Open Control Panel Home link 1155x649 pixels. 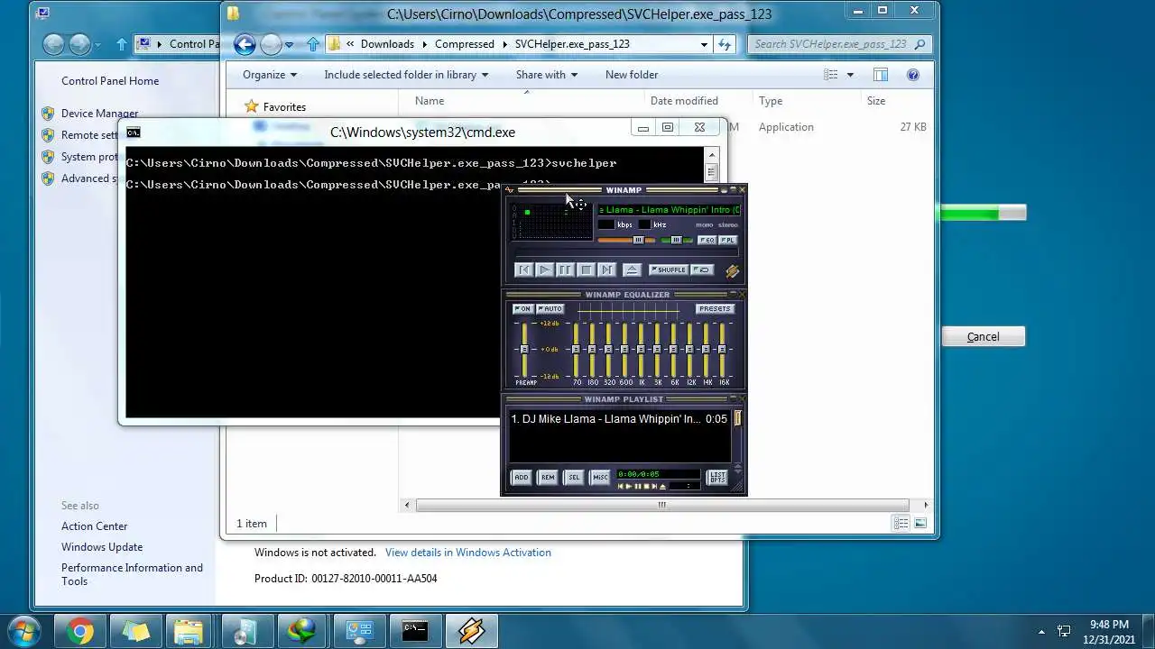[x=110, y=81]
